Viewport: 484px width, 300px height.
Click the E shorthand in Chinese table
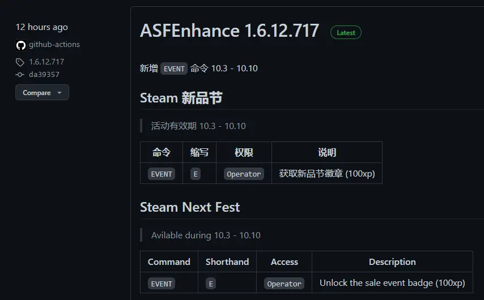tap(196, 174)
